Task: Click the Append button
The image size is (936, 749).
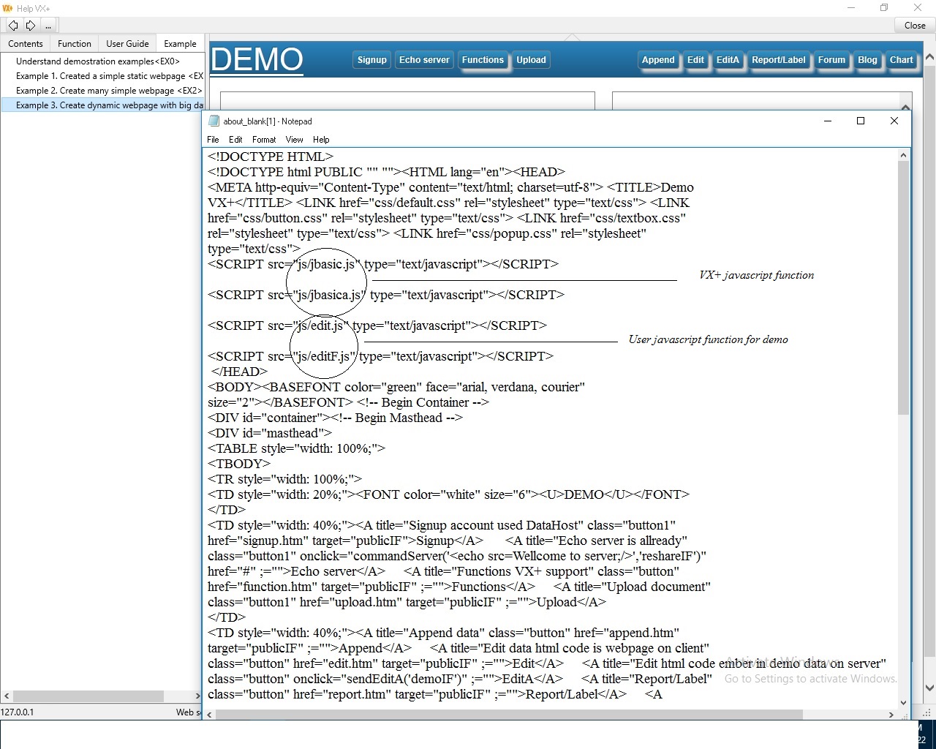Action: click(x=658, y=60)
